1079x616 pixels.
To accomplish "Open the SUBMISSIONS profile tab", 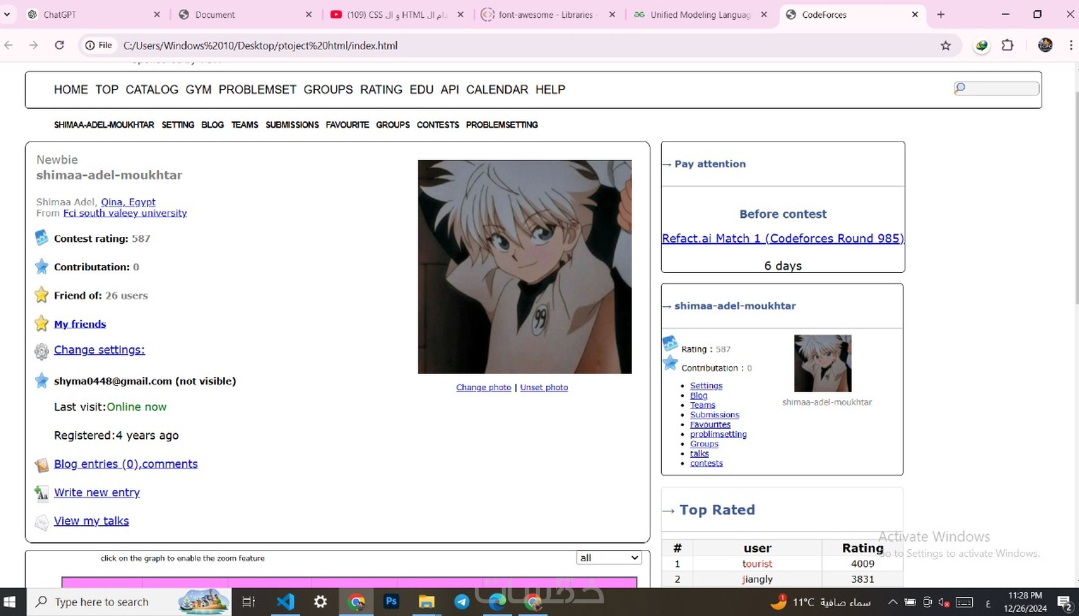I will click(292, 125).
